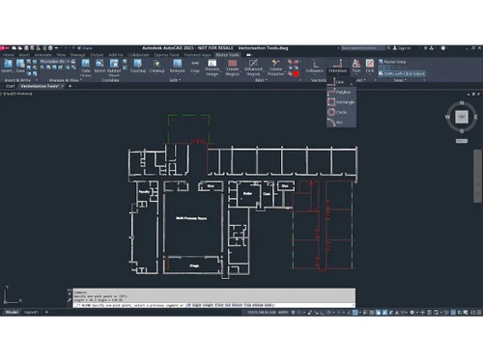Click the Save raster image icon
This screenshot has height=362, width=483.
coord(20,66)
